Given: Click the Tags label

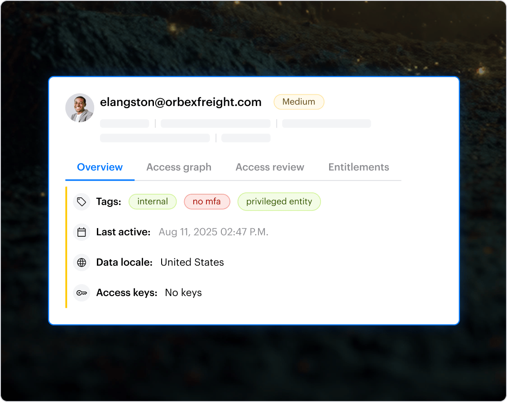Looking at the screenshot, I should tap(109, 202).
